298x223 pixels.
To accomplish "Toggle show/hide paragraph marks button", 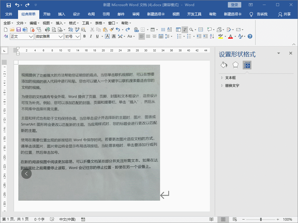I will 185,30.
